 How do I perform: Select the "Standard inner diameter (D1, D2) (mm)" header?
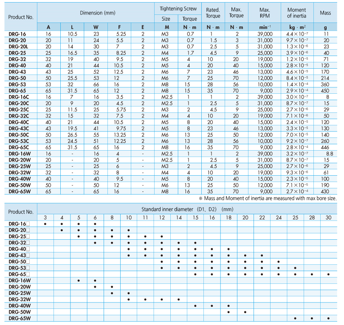click(187, 209)
